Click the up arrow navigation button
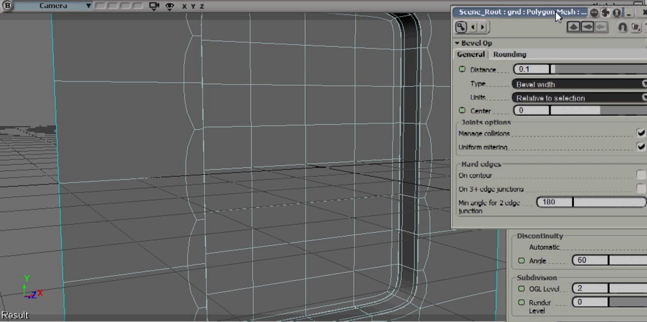 573,27
